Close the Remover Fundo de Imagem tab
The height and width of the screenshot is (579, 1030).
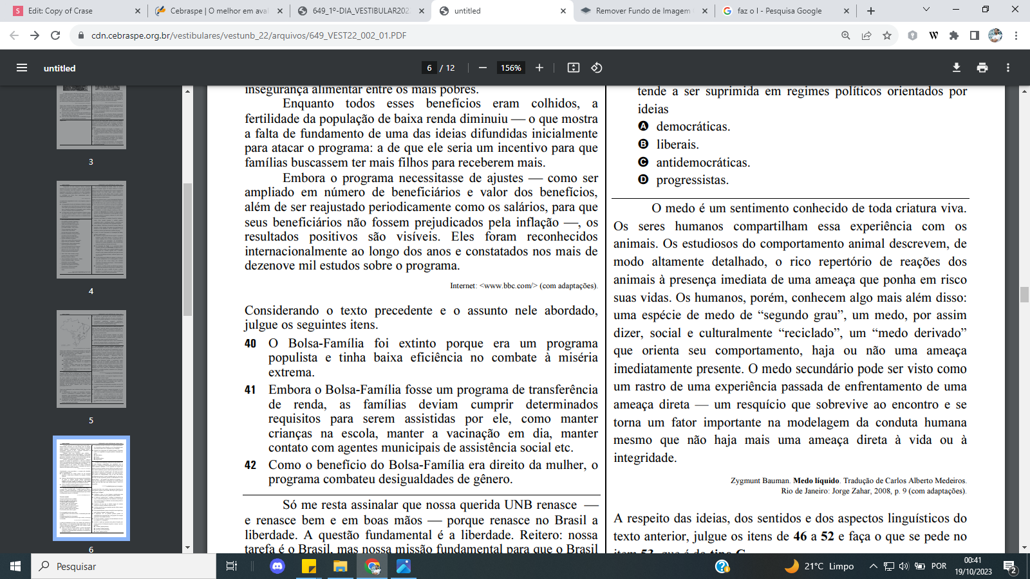click(704, 11)
